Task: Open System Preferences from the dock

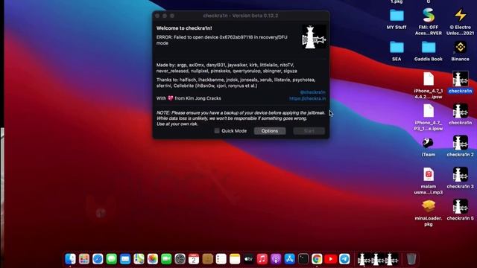Action: coord(180,259)
